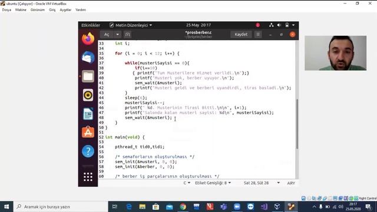377x212 pixels.
Task: Click the Windows taskbar microphone icon
Action: click(x=320, y=207)
